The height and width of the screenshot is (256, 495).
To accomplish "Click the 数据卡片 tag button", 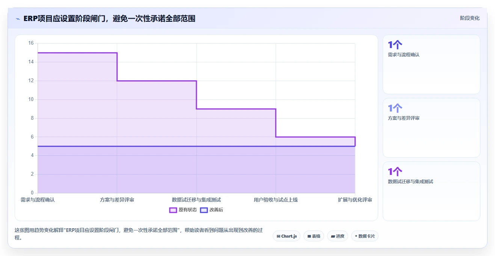I will coord(365,236).
